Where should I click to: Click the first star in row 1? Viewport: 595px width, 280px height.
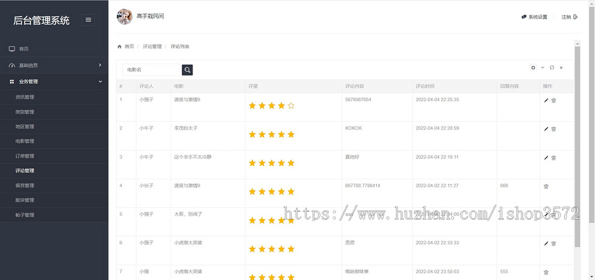pyautogui.click(x=253, y=106)
